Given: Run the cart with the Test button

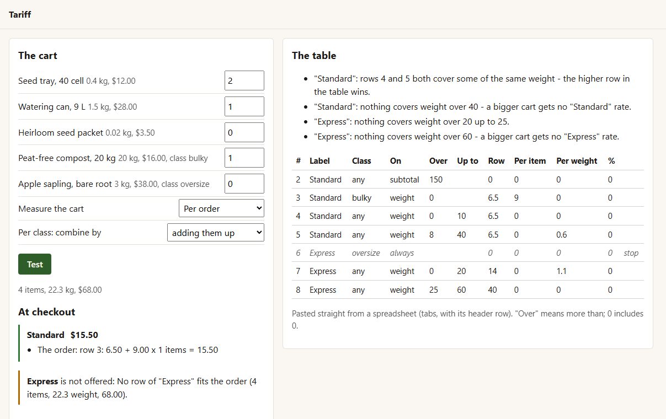Looking at the screenshot, I should point(35,264).
